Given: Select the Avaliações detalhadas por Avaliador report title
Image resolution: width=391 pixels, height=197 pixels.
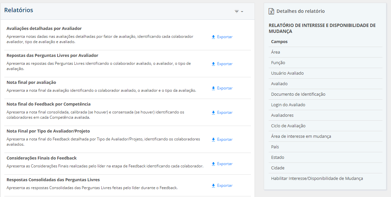Looking at the screenshot, I should pos(44,29).
